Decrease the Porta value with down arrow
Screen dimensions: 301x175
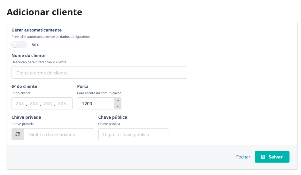118,106
